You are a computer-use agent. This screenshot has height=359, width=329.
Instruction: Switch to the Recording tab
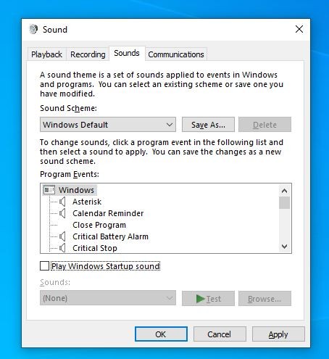(x=88, y=54)
